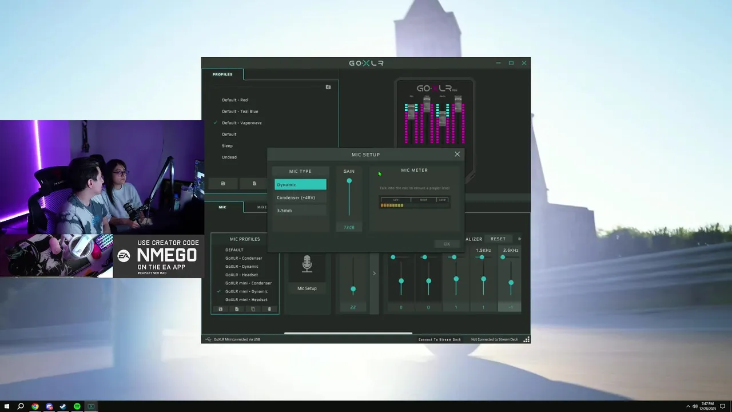
Task: Open Spotify from the taskbar
Action: pyautogui.click(x=77, y=406)
